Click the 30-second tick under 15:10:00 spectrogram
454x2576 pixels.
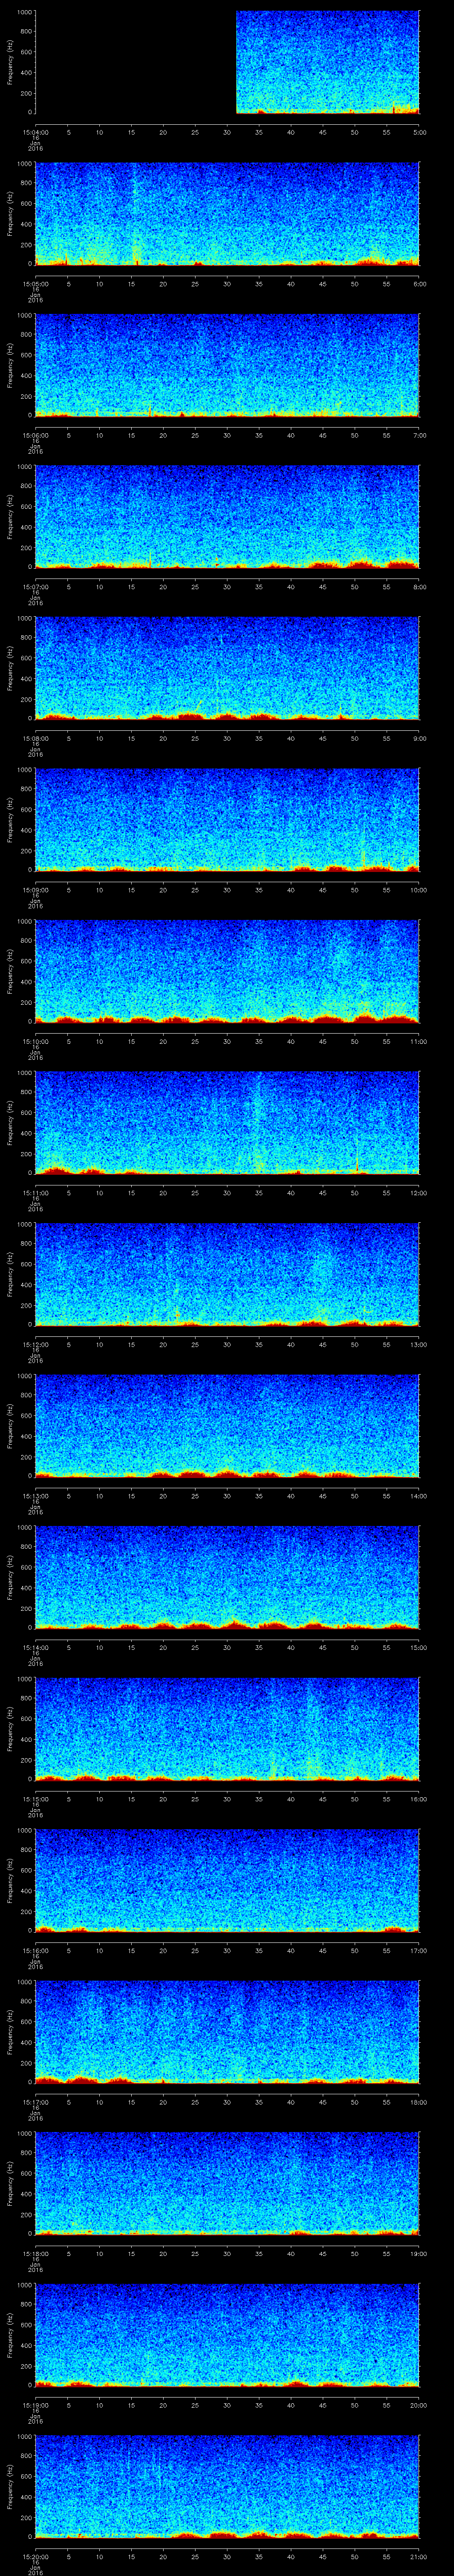click(227, 1041)
